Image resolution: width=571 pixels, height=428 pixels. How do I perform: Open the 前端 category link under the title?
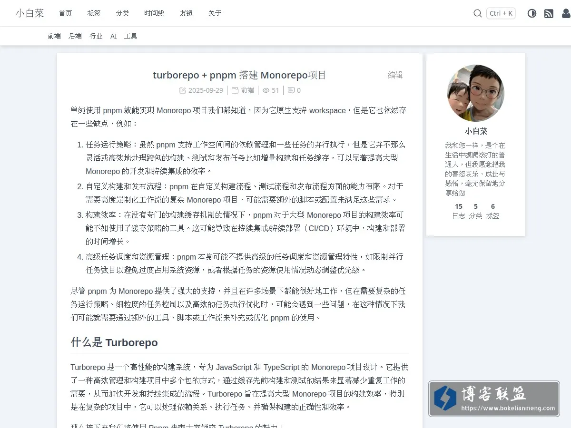[x=247, y=90]
